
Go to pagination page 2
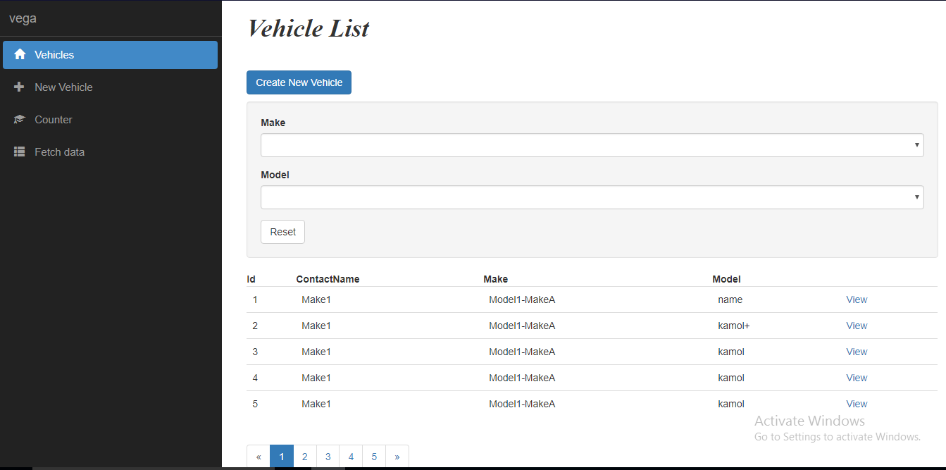click(305, 457)
